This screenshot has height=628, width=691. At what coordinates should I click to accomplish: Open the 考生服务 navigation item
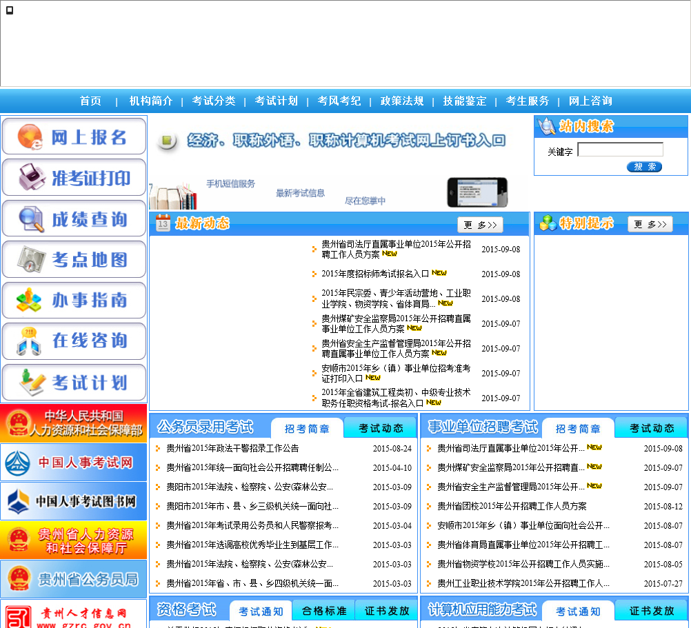coord(528,101)
